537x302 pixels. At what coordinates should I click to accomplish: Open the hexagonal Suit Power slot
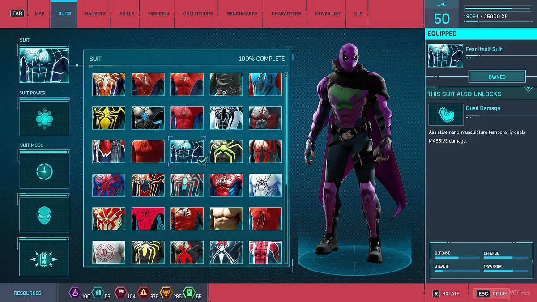click(x=44, y=118)
